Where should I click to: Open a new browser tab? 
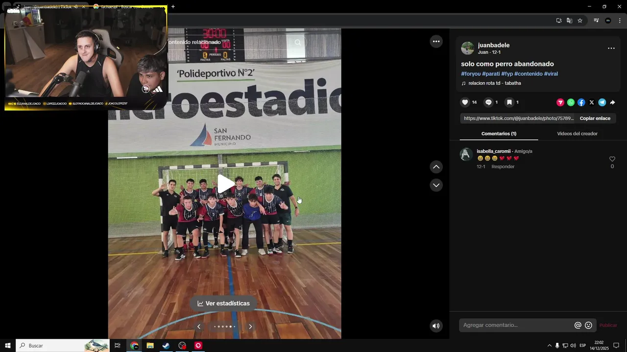pos(173,6)
